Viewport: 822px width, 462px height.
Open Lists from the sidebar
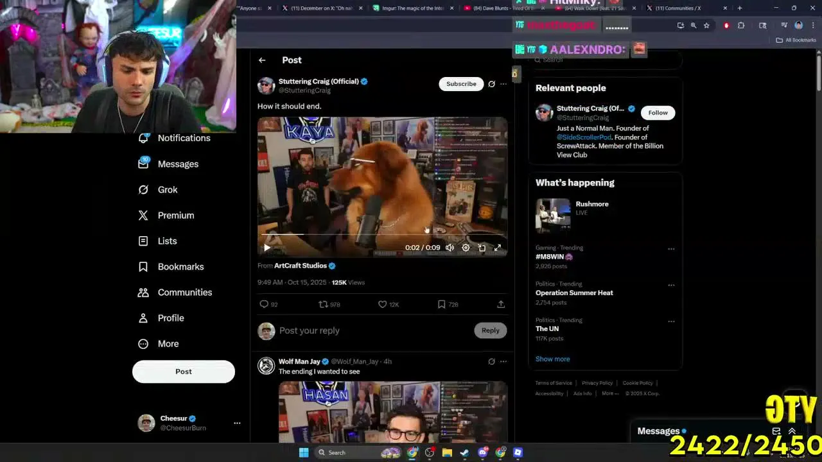157,241
